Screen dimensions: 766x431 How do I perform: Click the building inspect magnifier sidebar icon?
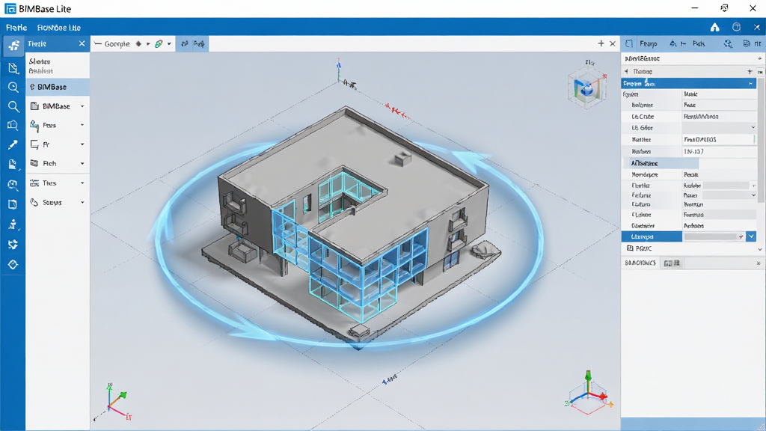[x=13, y=126]
